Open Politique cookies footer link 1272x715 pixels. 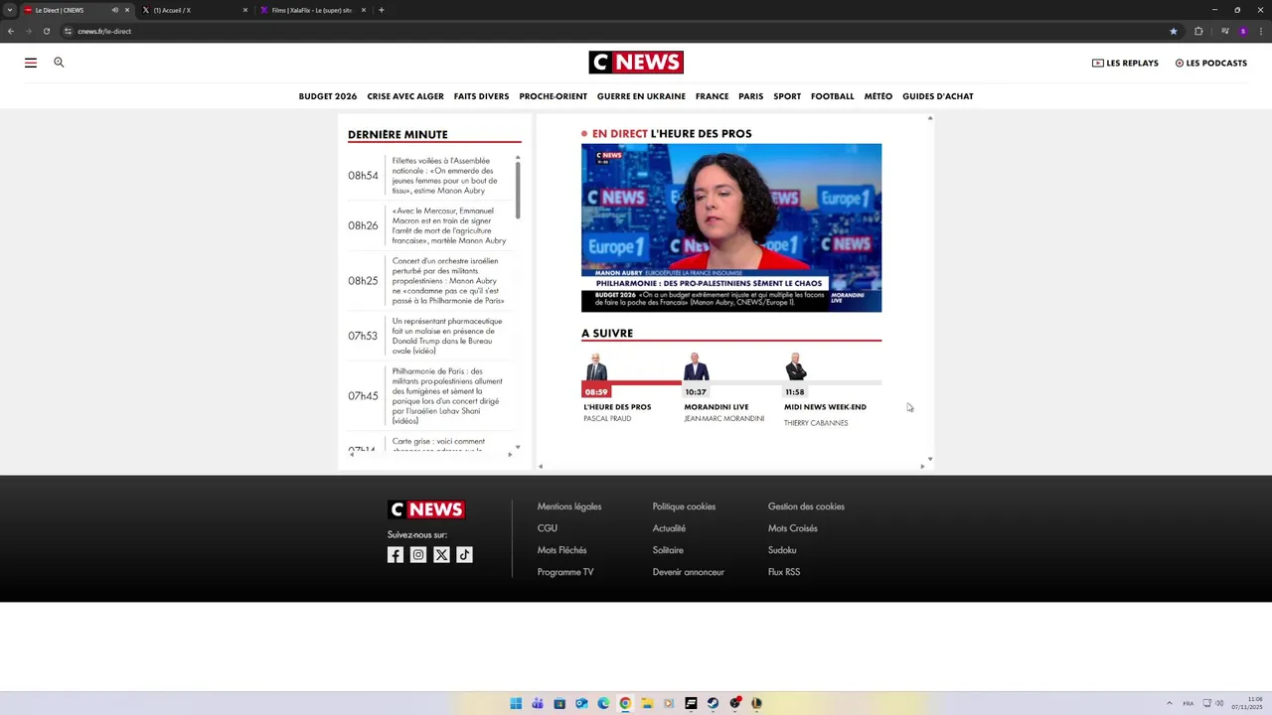pyautogui.click(x=684, y=506)
